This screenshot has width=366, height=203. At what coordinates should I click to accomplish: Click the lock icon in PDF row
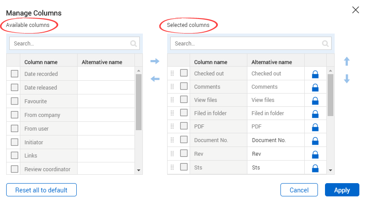(x=315, y=127)
